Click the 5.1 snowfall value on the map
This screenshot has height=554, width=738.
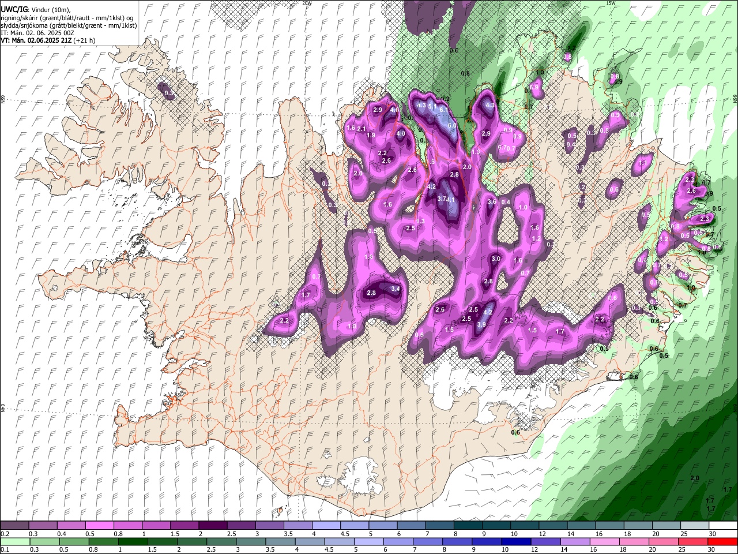pyautogui.click(x=433, y=107)
